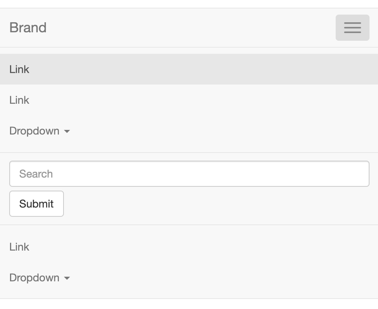Select the Link just above the bottom Dropdown
The height and width of the screenshot is (309, 378).
tap(19, 247)
